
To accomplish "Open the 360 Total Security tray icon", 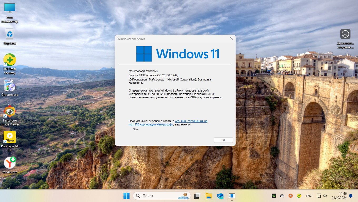I will click(x=299, y=196).
